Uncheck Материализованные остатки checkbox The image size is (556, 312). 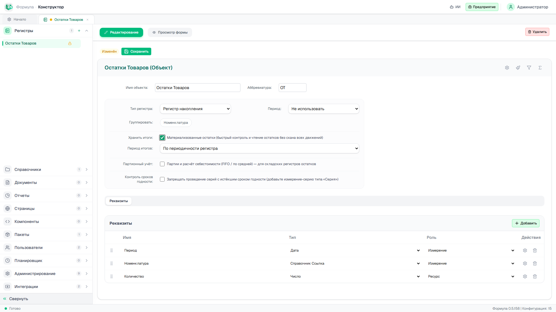click(162, 138)
